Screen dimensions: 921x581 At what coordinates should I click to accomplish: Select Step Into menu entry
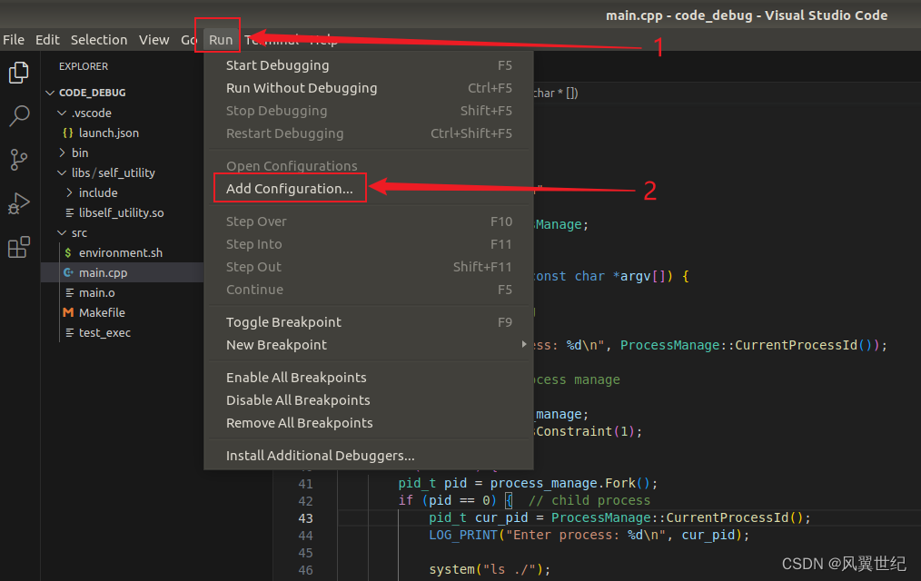tap(369, 244)
